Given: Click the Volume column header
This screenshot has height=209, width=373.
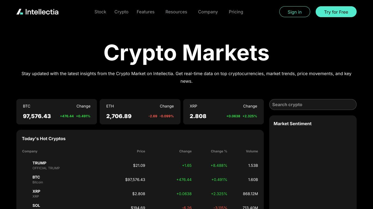Looking at the screenshot, I should pyautogui.click(x=252, y=151).
